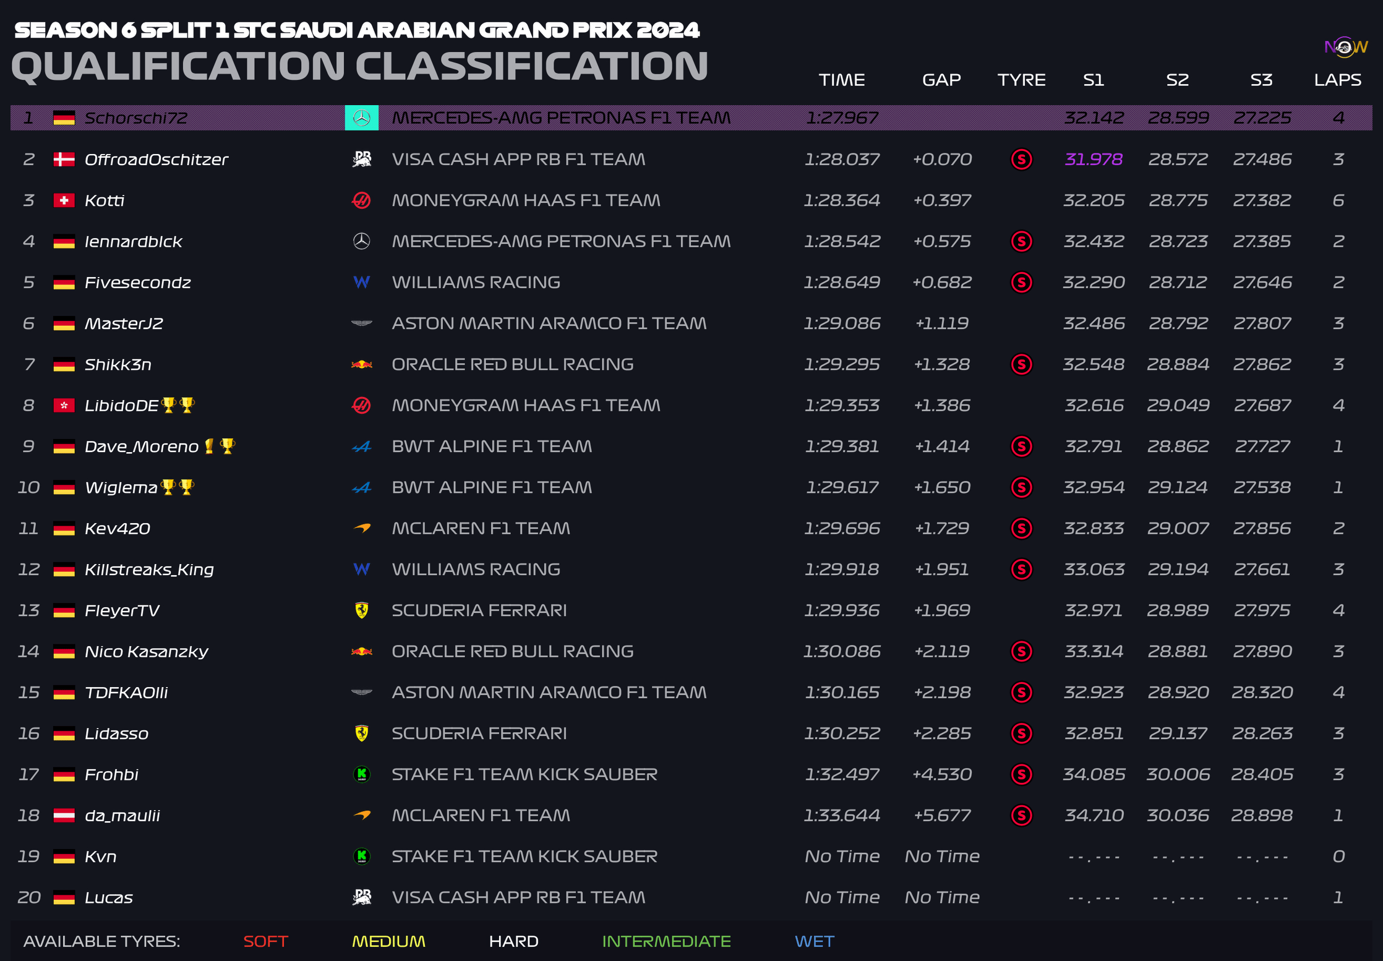Click the RB team logo beside OffroadOschitzer
The width and height of the screenshot is (1383, 961).
coord(361,159)
